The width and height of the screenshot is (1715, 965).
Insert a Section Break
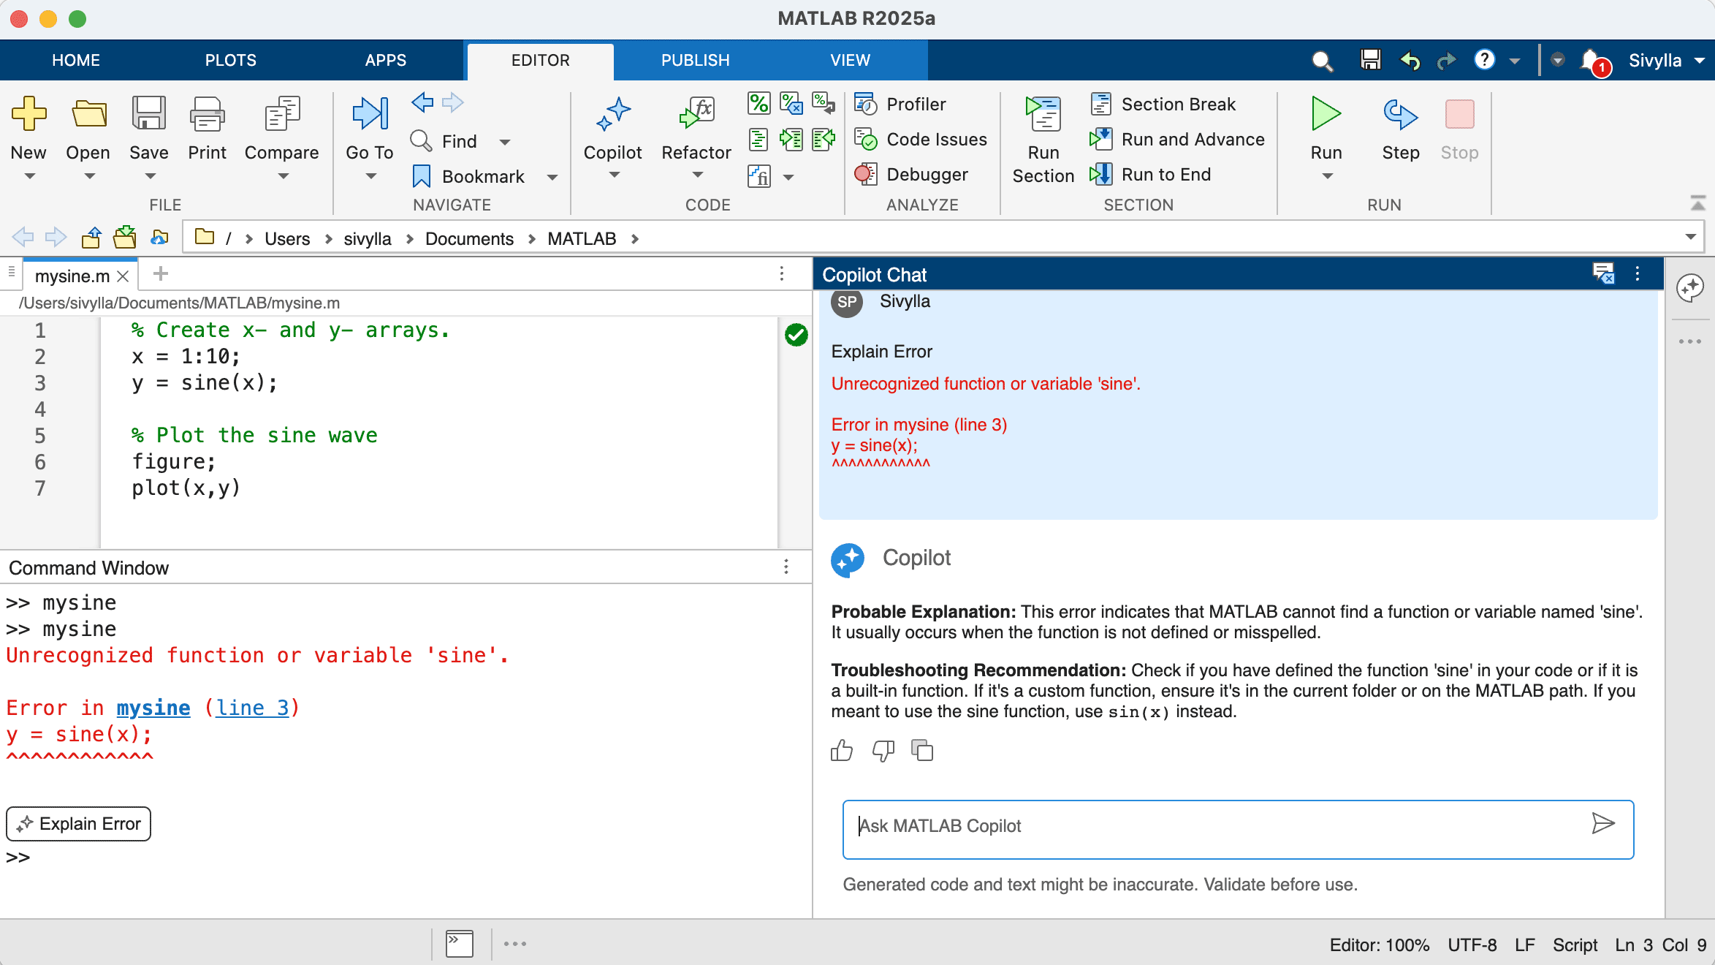click(1101, 104)
